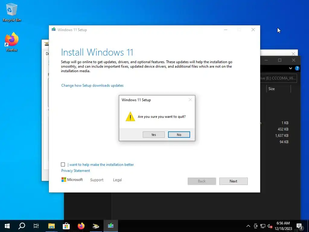Open Task View from the taskbar
This screenshot has height=232, width=309.
coord(36,226)
